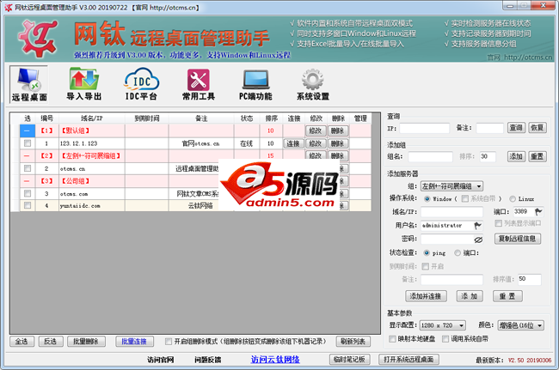Click the 访问云钛网络 link
This screenshot has width=559, height=370.
(275, 359)
